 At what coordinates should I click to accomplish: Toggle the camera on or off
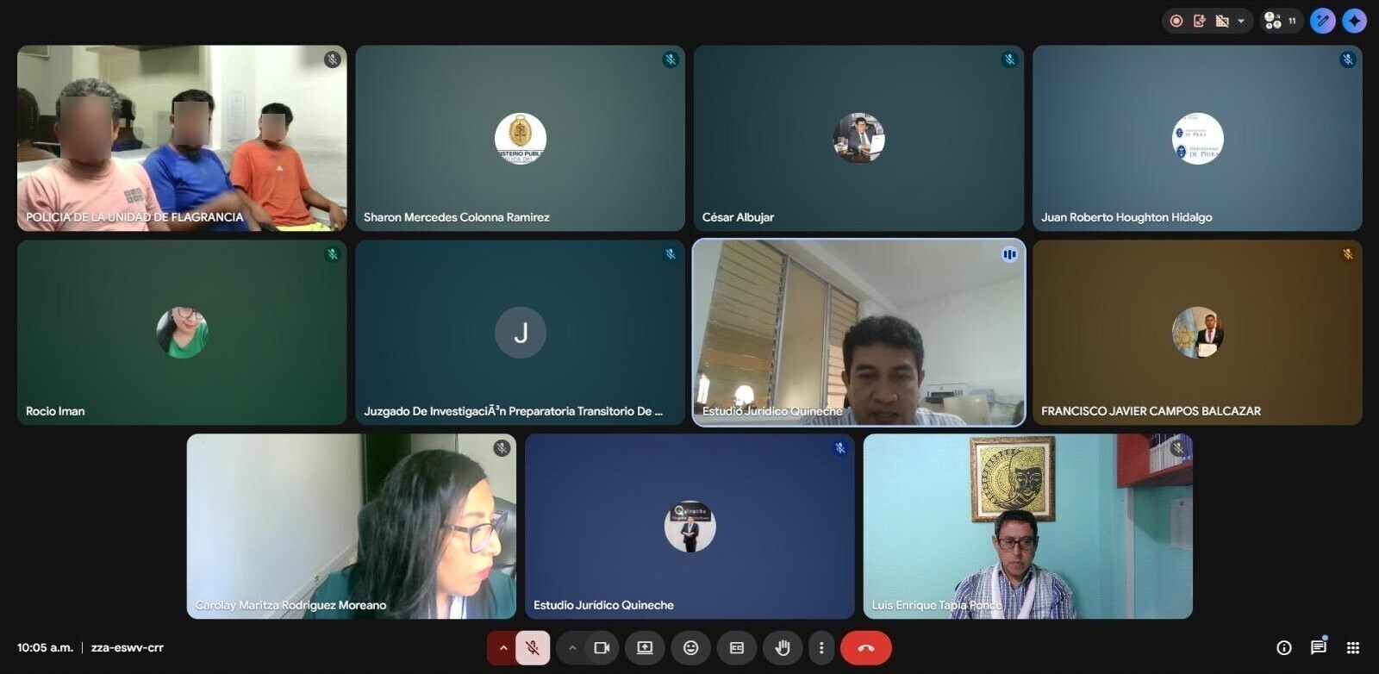[x=602, y=648]
